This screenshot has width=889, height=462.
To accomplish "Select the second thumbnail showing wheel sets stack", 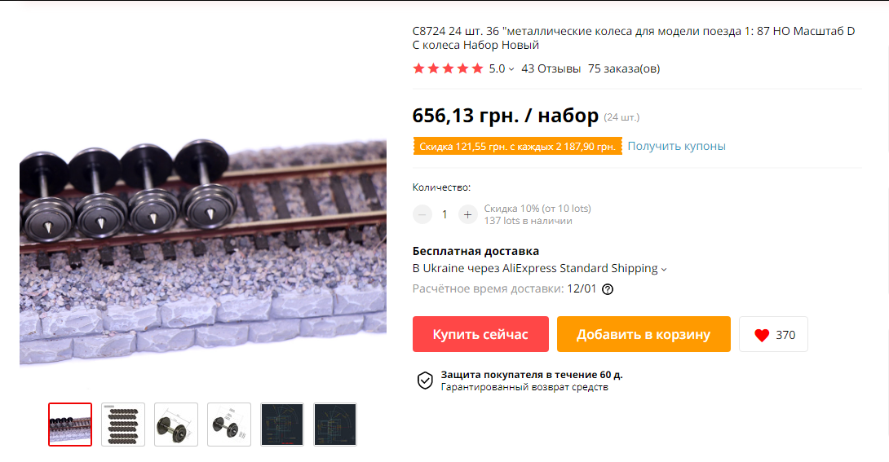I will [x=123, y=425].
